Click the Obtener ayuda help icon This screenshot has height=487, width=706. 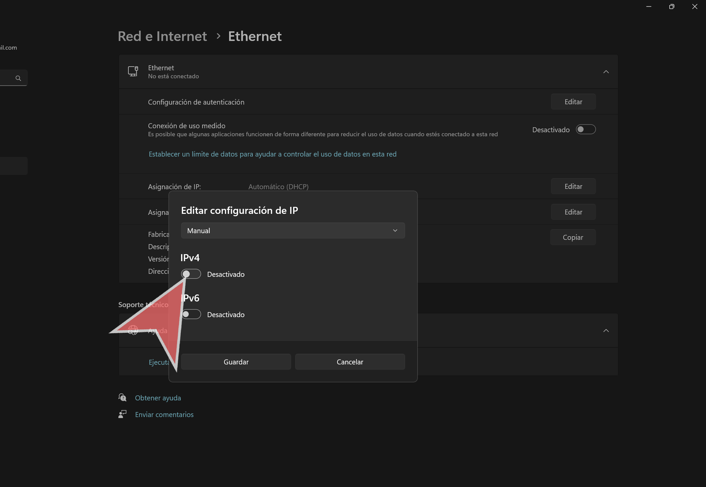[x=122, y=397]
